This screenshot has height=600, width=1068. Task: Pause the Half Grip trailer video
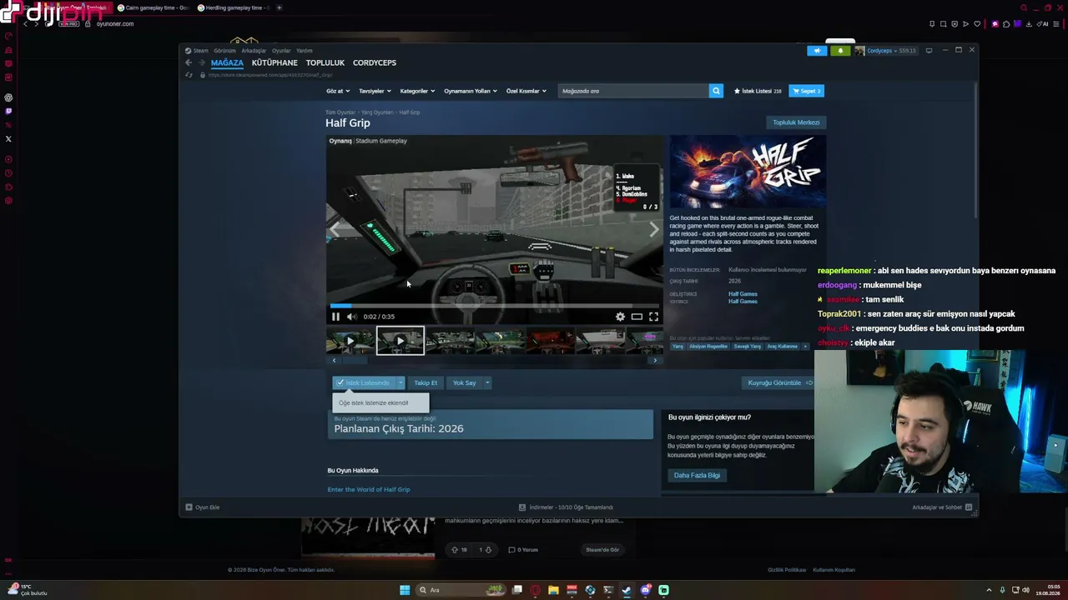pyautogui.click(x=335, y=317)
